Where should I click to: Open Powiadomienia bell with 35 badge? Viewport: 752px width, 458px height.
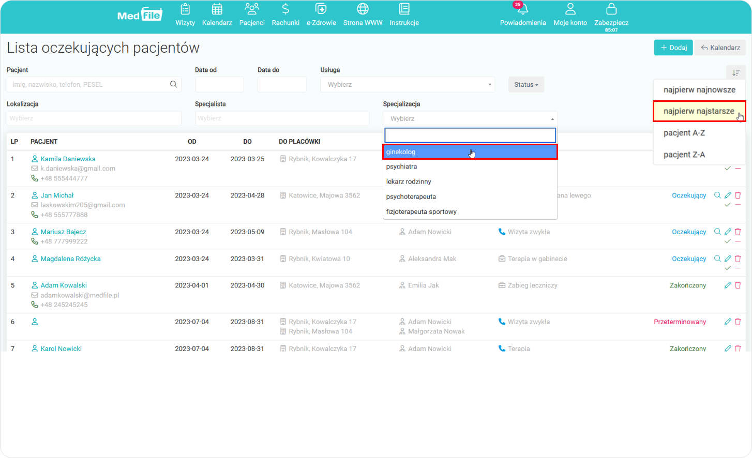click(523, 9)
